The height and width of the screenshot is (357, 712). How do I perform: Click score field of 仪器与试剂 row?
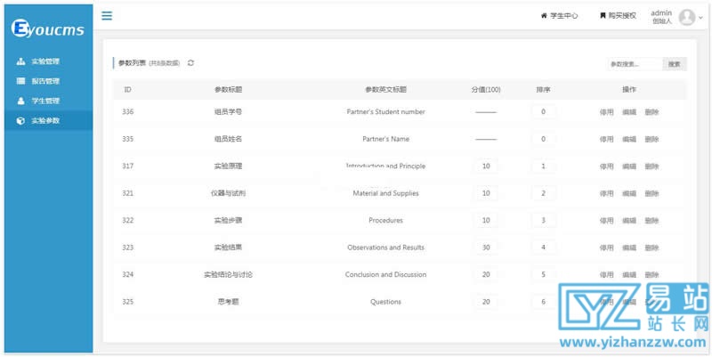(486, 193)
